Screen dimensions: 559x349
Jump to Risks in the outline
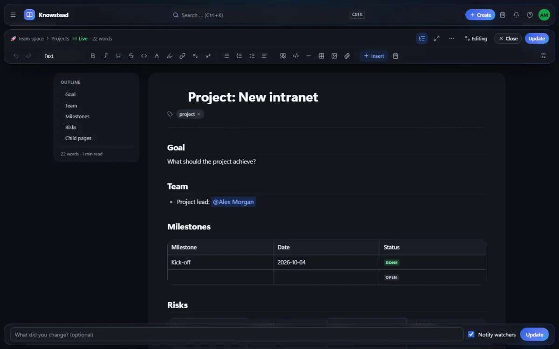point(71,127)
